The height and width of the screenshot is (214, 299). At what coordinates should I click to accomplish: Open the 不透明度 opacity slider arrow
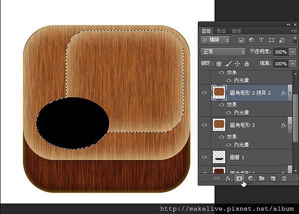(x=293, y=52)
